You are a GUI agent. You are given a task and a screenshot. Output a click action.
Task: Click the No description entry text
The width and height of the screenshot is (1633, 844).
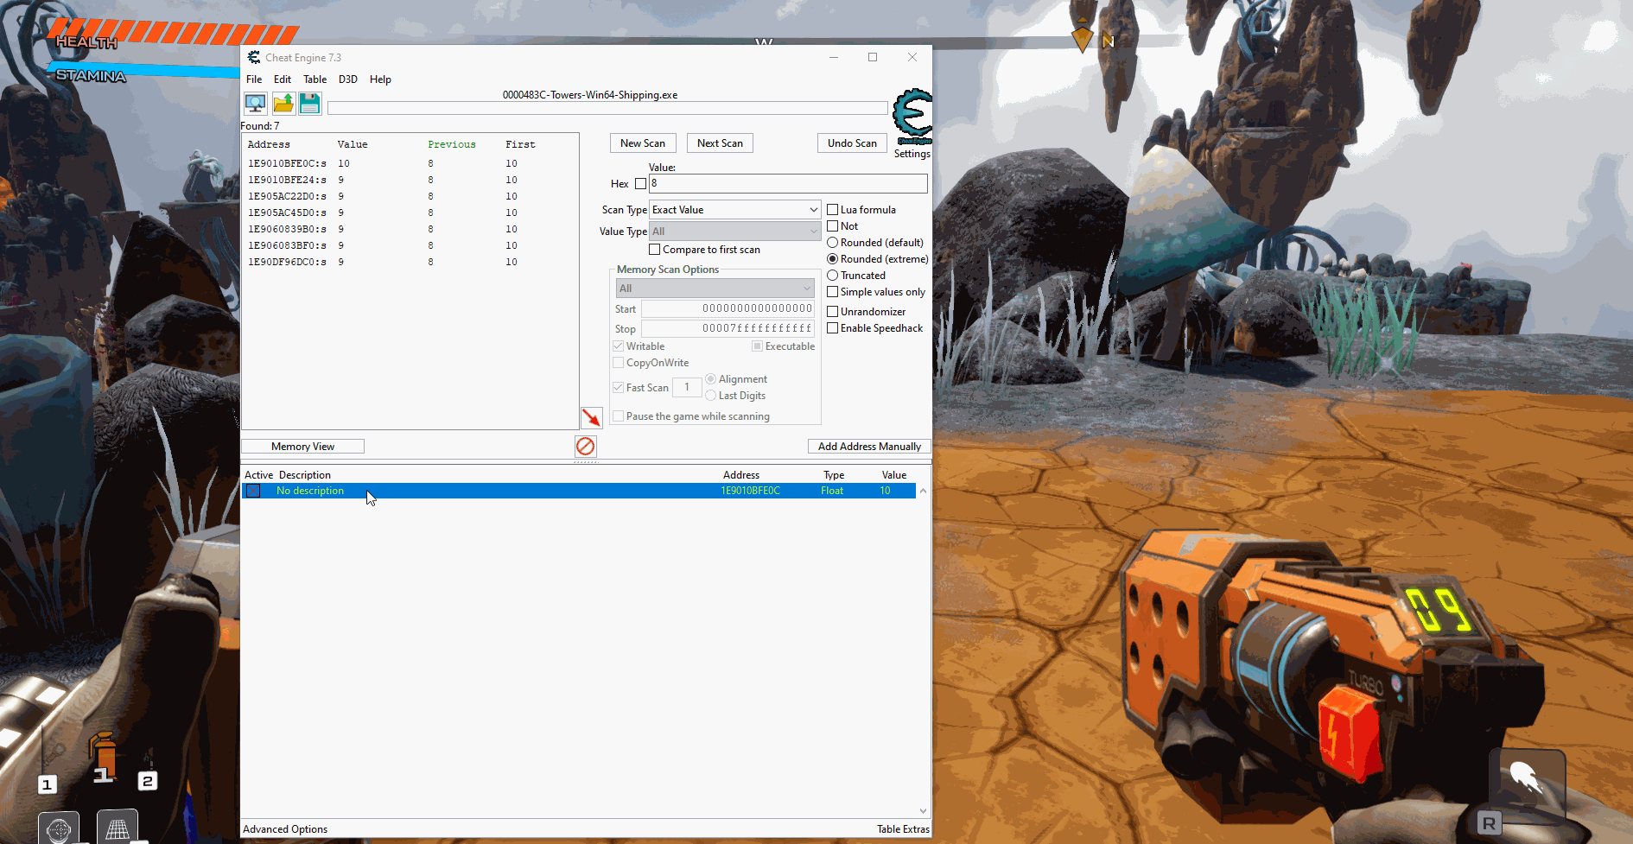point(310,491)
